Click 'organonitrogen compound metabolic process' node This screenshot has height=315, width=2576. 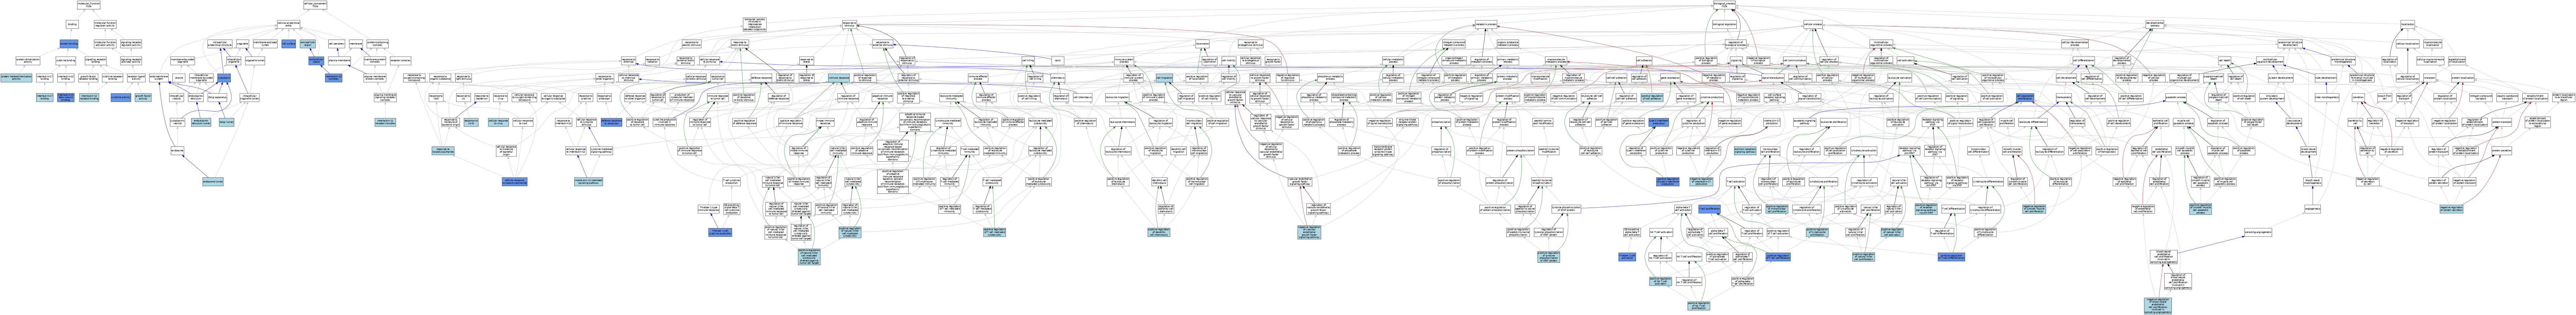pos(1454,61)
